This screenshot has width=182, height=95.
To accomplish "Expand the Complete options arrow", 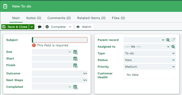I will coord(70,27).
